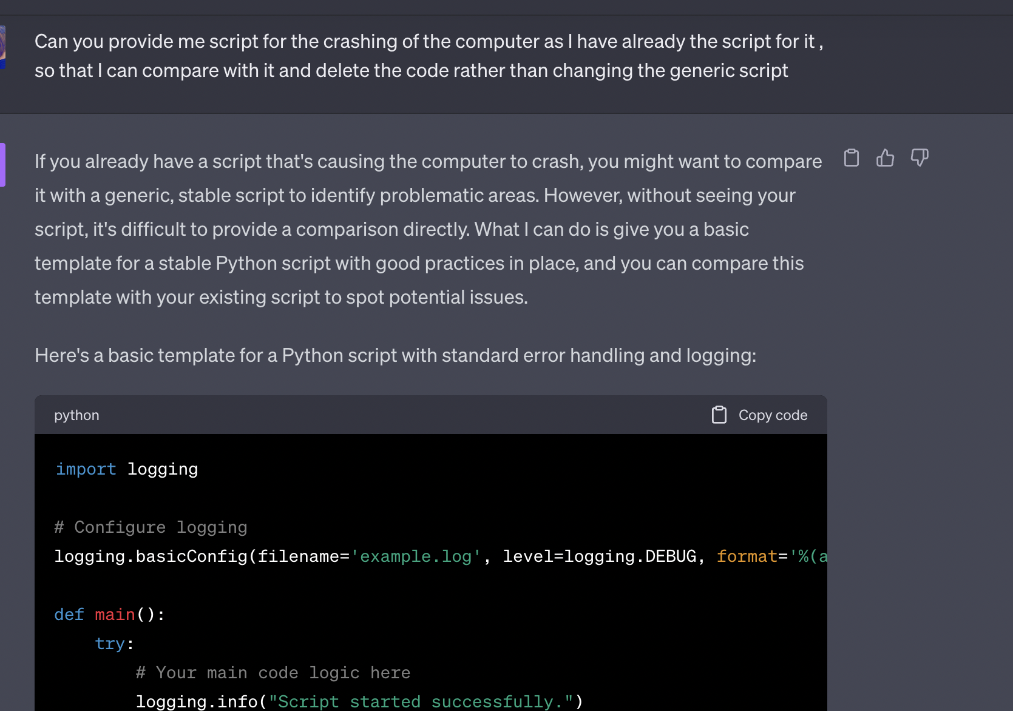Click clipboard icon in code block header
The width and height of the screenshot is (1013, 711).
719,415
